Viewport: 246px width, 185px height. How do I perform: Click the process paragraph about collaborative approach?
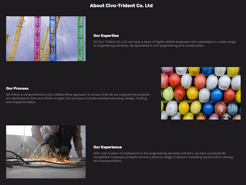[78, 98]
